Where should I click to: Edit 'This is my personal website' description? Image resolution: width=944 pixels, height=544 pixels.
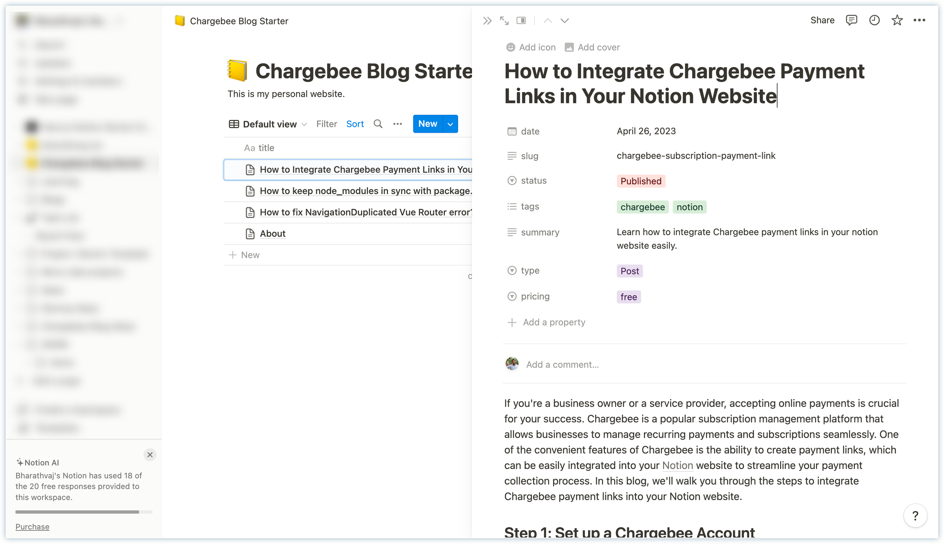tap(286, 94)
